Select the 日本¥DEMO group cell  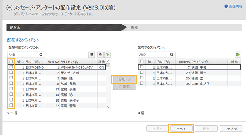[x=35, y=67]
